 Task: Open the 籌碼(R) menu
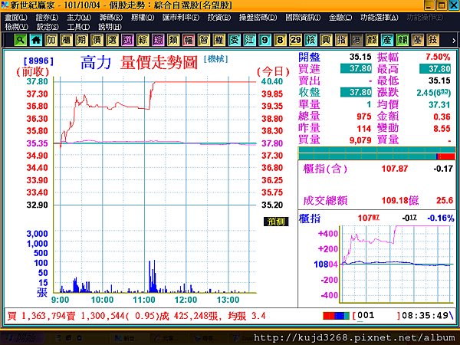[x=111, y=18]
